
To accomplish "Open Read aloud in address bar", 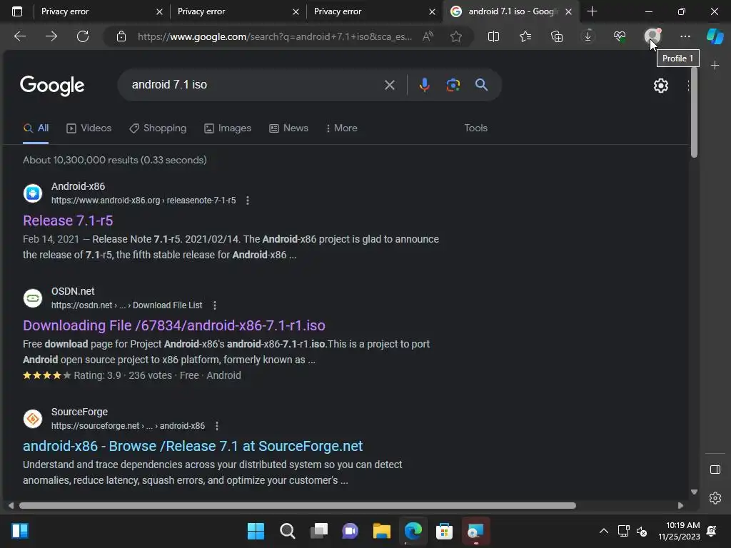I will click(x=428, y=36).
